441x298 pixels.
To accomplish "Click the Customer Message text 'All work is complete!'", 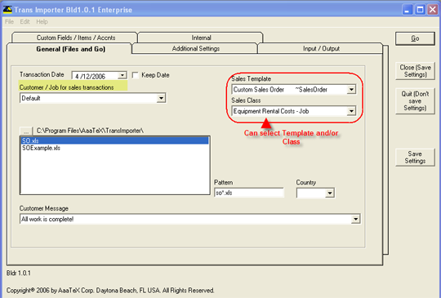I will pos(47,219).
